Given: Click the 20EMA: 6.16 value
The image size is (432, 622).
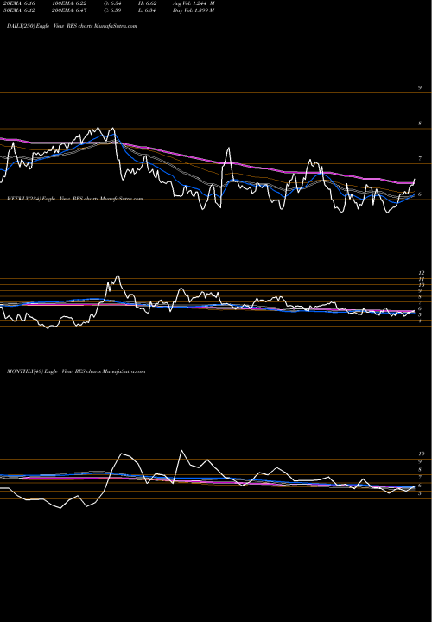Looking at the screenshot, I should coord(19,3).
